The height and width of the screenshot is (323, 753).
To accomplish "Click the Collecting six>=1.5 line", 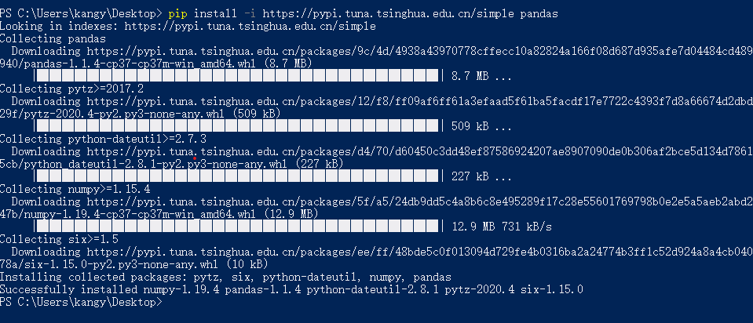I will pyautogui.click(x=59, y=239).
